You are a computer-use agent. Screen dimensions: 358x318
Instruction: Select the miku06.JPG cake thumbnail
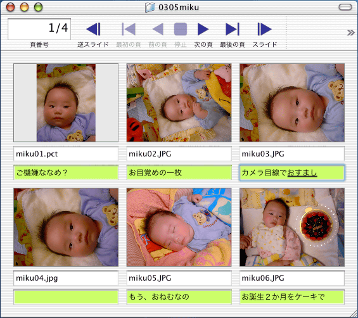(292, 227)
